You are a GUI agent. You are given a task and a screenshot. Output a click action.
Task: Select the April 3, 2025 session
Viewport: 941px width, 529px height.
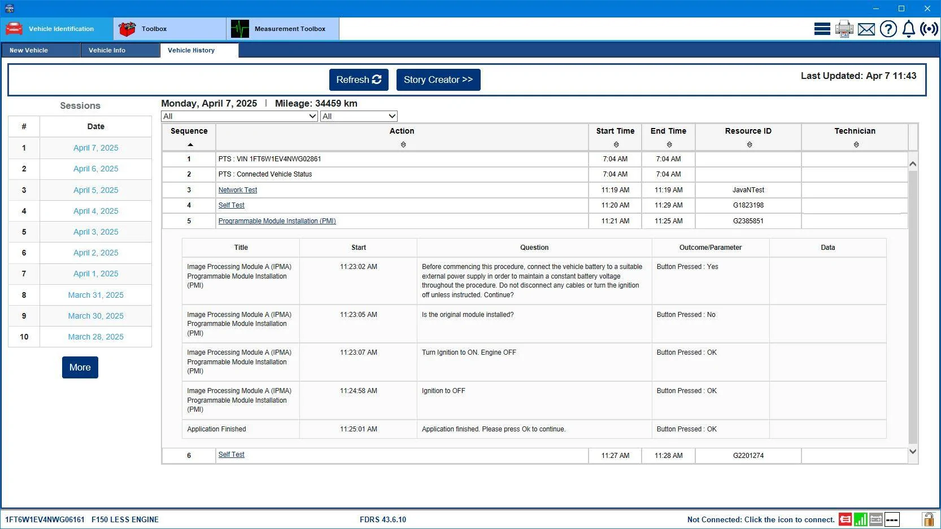pos(95,232)
